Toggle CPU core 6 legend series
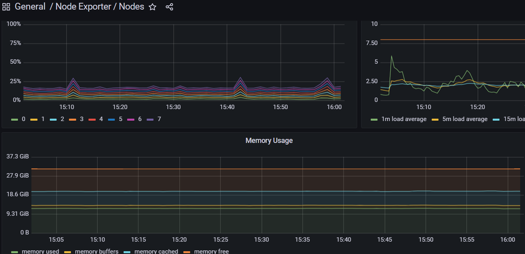525x254 pixels. [140, 119]
